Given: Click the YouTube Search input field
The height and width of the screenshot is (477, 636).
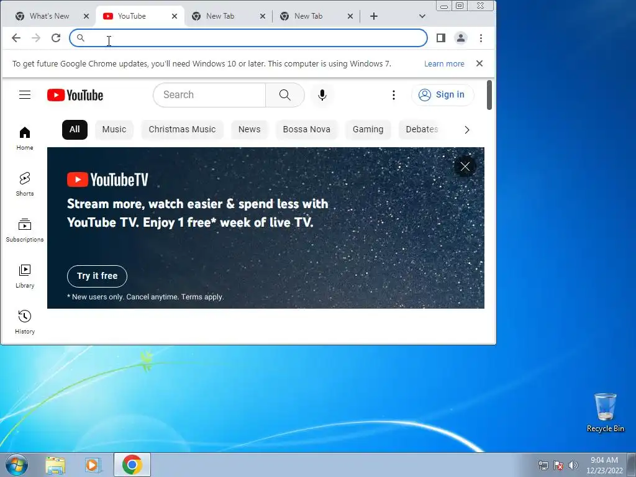Looking at the screenshot, I should pyautogui.click(x=209, y=95).
